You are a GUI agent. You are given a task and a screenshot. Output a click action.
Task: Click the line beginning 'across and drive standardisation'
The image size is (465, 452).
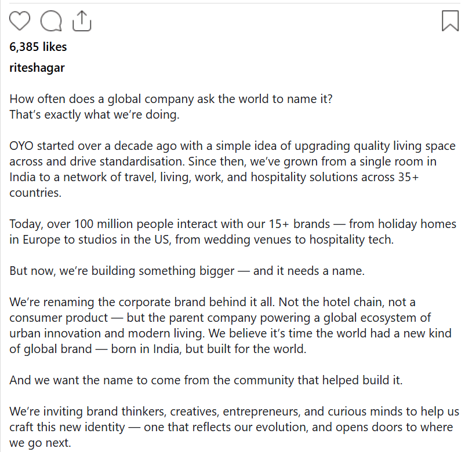223,161
